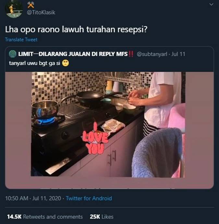Open the @TitoKlasik handle link
Screen dimensions: 219x224
click(41, 13)
